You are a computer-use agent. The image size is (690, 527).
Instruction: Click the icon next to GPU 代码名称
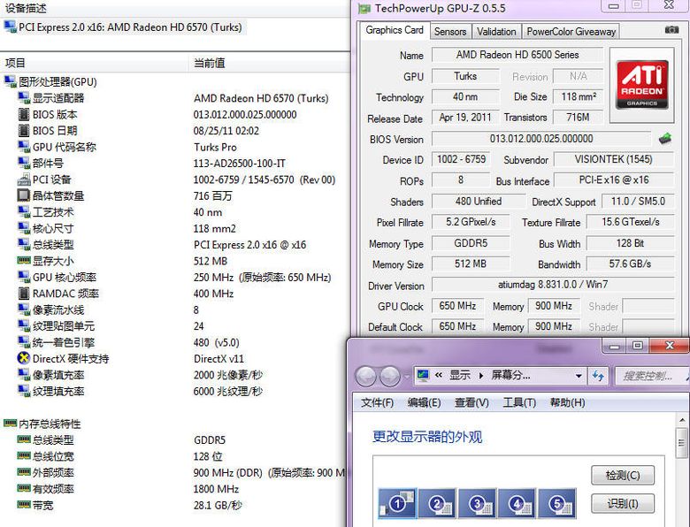click(x=24, y=147)
